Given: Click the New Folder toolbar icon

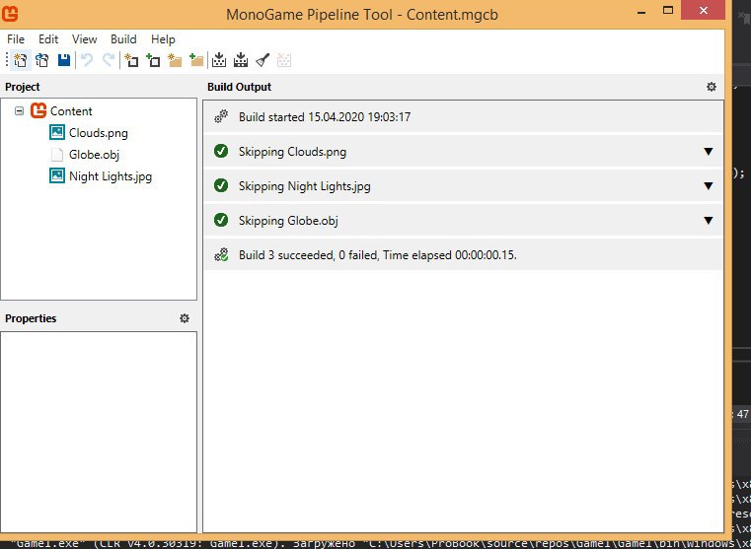Looking at the screenshot, I should point(175,60).
